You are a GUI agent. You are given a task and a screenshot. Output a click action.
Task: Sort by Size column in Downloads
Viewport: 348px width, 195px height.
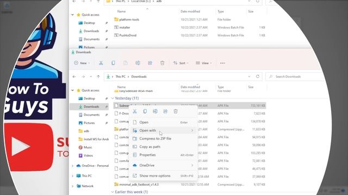pyautogui.click(x=251, y=87)
